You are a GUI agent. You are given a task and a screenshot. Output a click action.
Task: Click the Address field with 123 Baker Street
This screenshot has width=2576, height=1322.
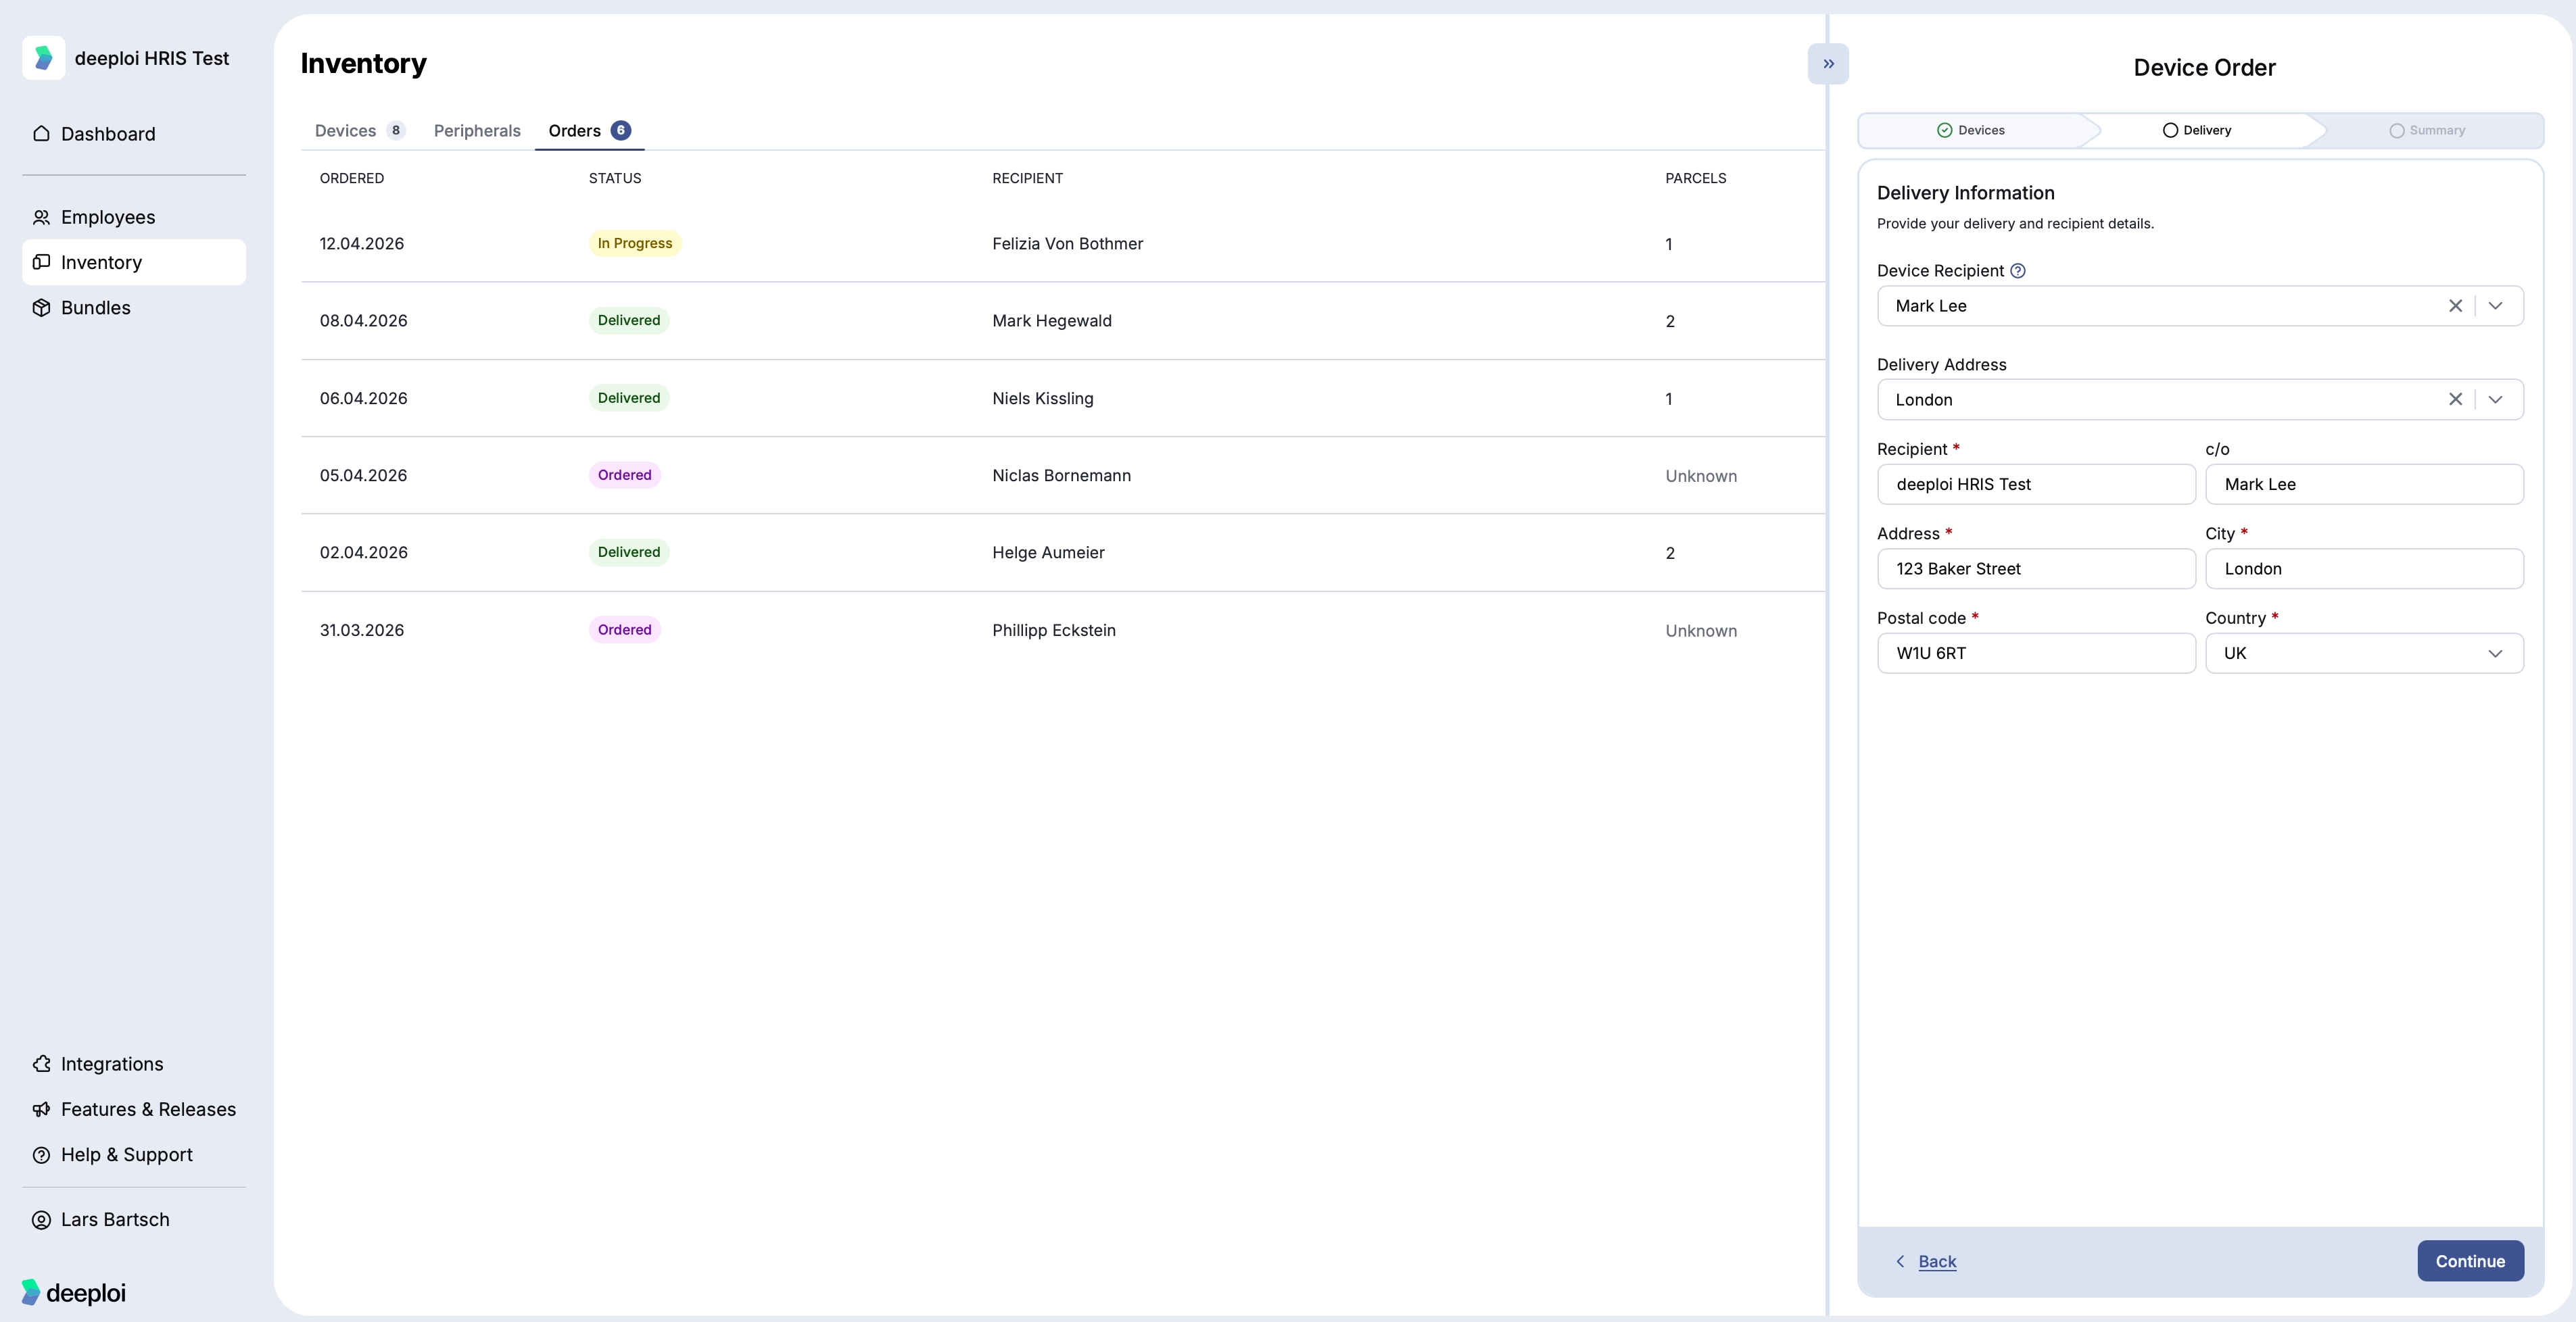[x=2036, y=569]
